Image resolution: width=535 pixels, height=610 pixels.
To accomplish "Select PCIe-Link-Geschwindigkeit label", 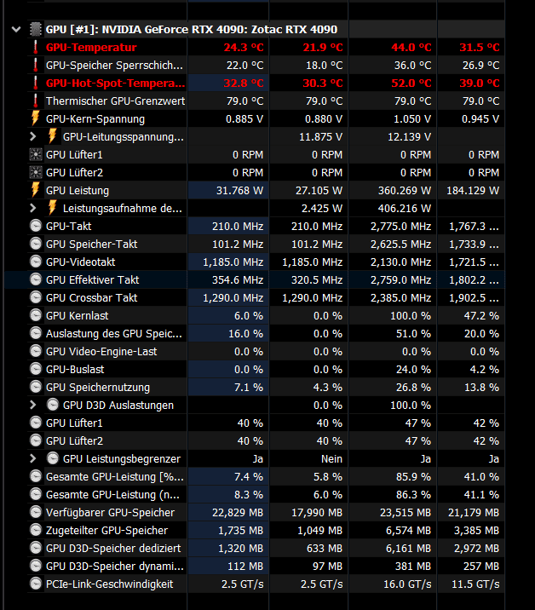I will pyautogui.click(x=109, y=584).
